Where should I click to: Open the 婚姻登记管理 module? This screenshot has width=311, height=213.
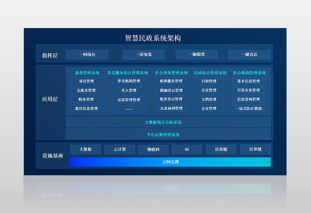[171, 90]
